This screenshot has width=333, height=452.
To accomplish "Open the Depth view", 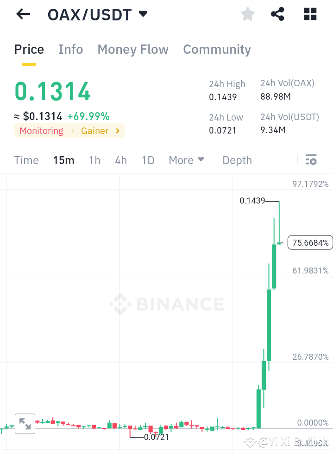I will [x=237, y=160].
